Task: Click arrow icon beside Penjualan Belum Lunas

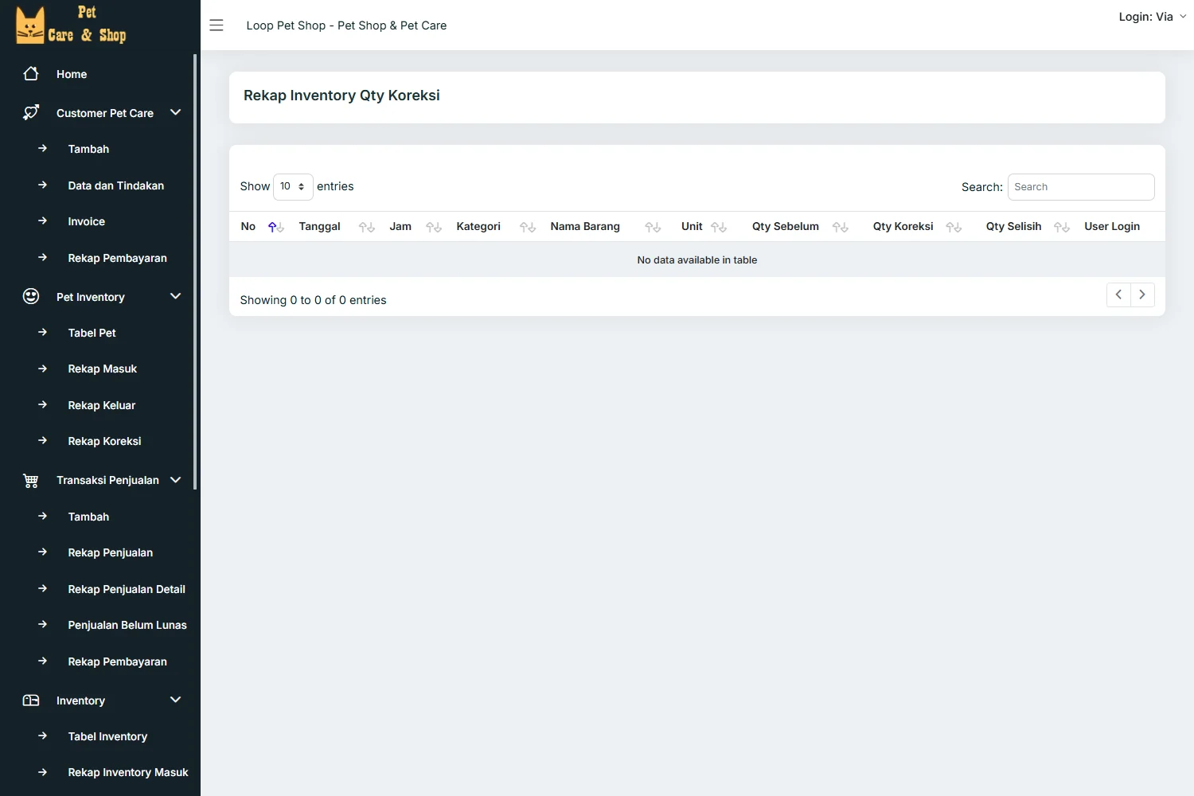Action: point(43,624)
